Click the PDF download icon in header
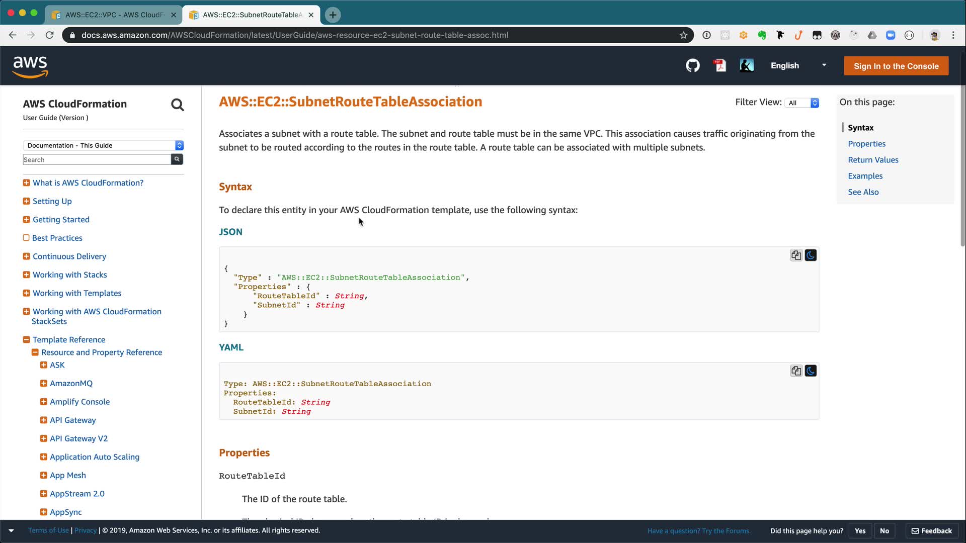The width and height of the screenshot is (966, 543). (720, 66)
